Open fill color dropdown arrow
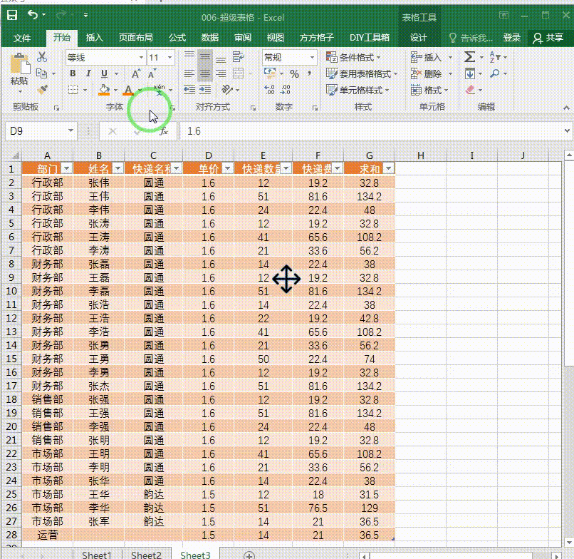The width and height of the screenshot is (574, 559). [x=115, y=90]
